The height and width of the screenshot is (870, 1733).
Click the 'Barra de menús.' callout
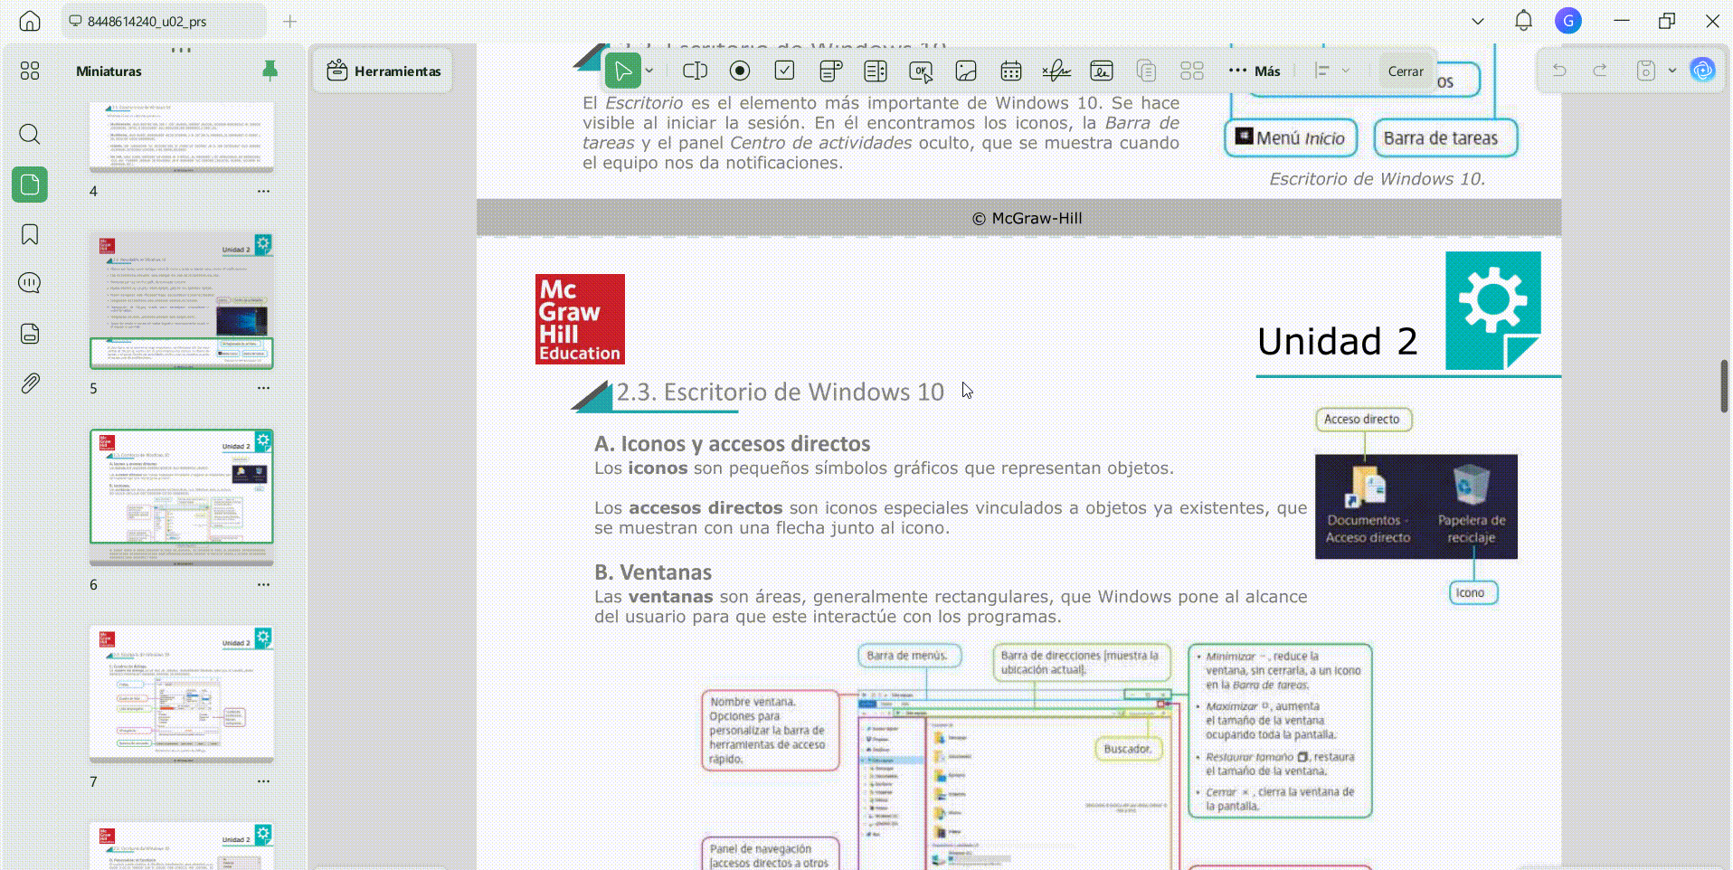(x=908, y=656)
